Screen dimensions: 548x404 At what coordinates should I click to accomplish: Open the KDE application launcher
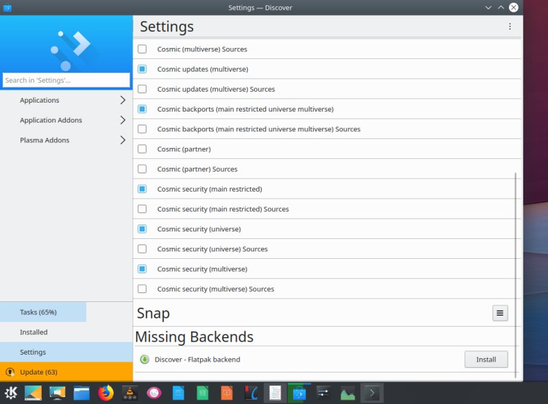click(x=11, y=393)
